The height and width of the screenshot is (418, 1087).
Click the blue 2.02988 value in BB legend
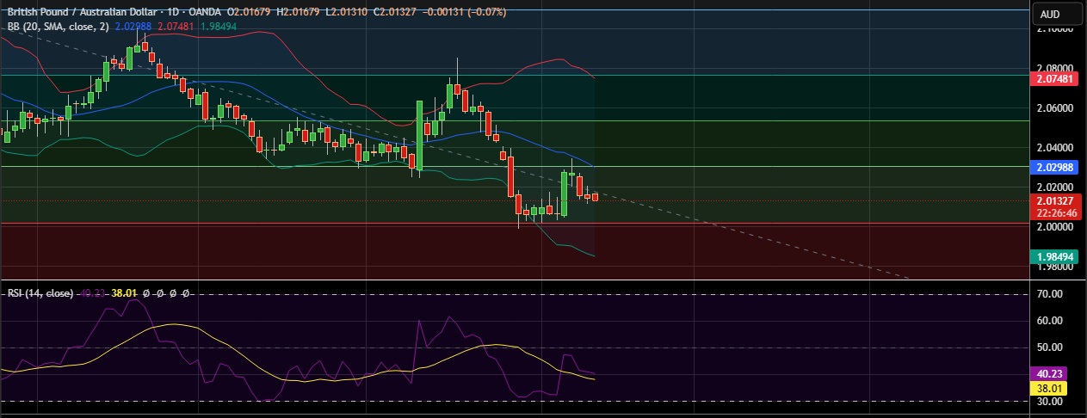click(133, 27)
